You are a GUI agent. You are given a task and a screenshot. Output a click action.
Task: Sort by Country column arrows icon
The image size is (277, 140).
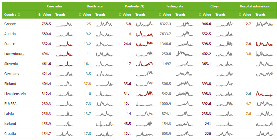click(19, 15)
